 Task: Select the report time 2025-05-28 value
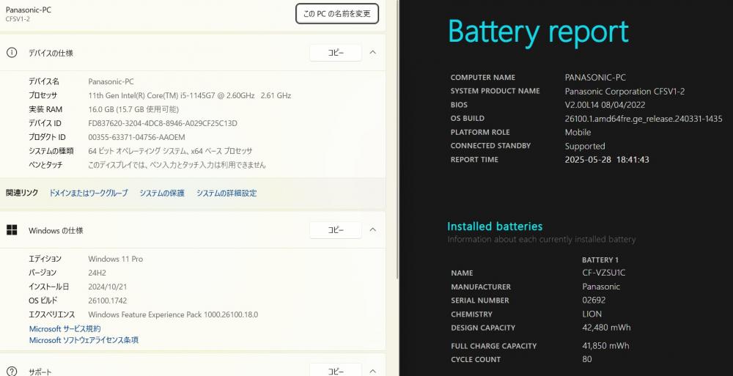607,160
